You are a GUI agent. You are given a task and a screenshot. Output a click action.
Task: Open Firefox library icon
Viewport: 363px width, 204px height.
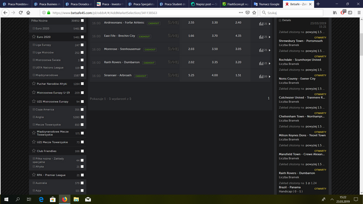pos(335,12)
